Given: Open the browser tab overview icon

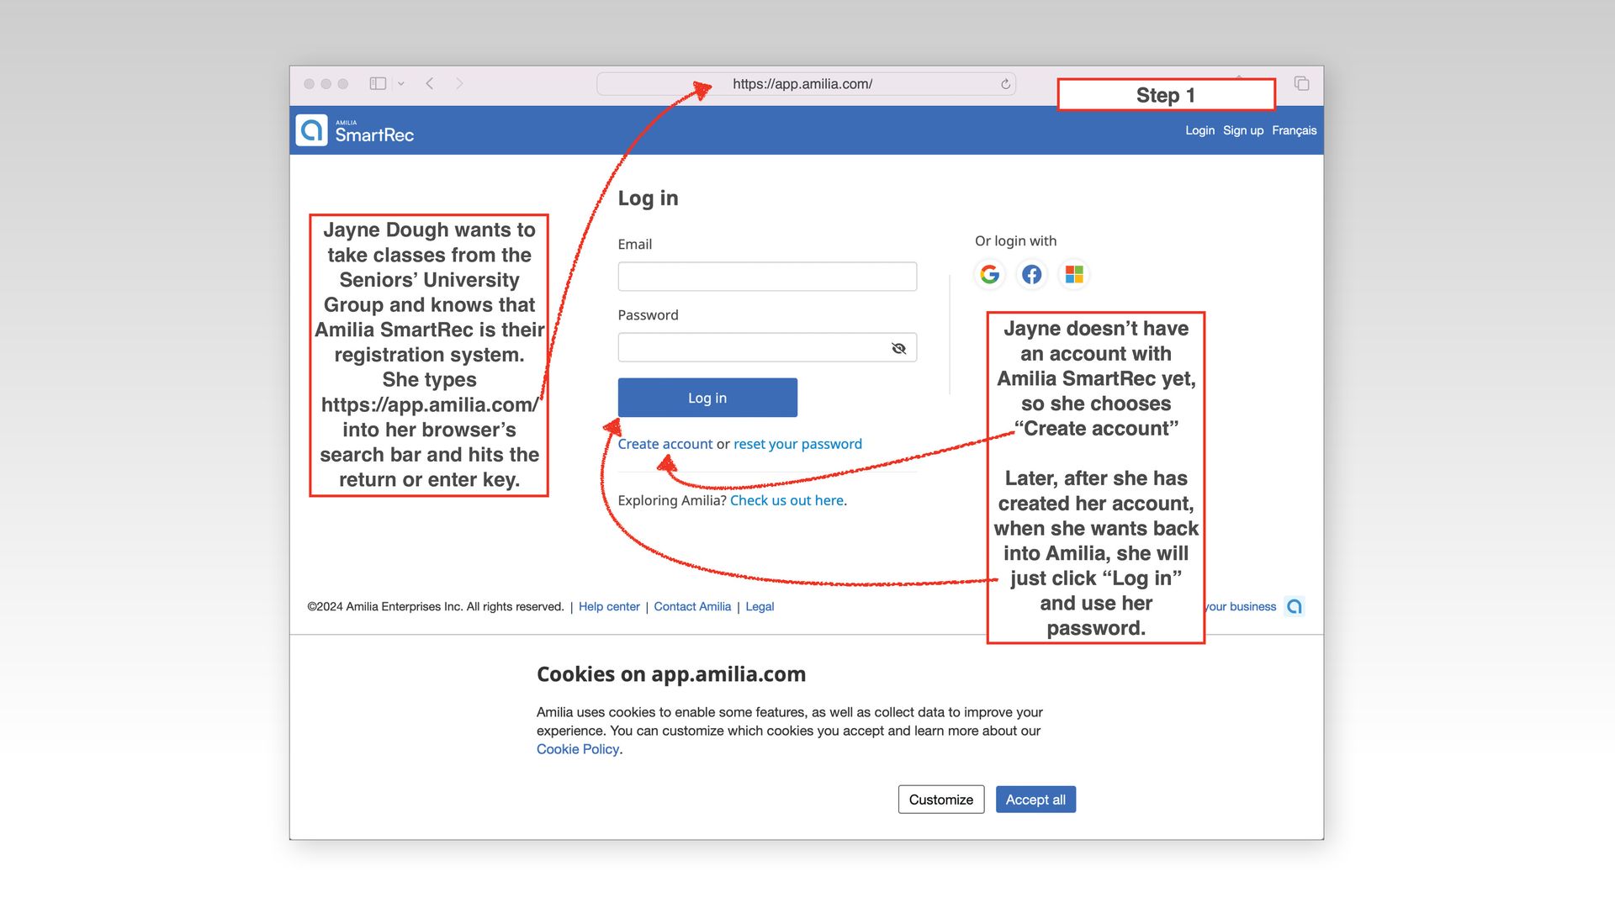Looking at the screenshot, I should (x=1302, y=83).
